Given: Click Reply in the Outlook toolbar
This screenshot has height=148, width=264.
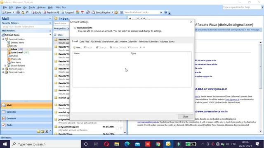Looking at the screenshot, I should (x=36, y=12).
